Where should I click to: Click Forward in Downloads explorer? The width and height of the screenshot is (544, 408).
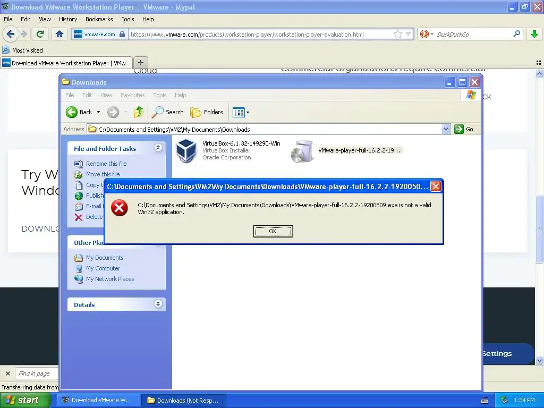coord(113,112)
